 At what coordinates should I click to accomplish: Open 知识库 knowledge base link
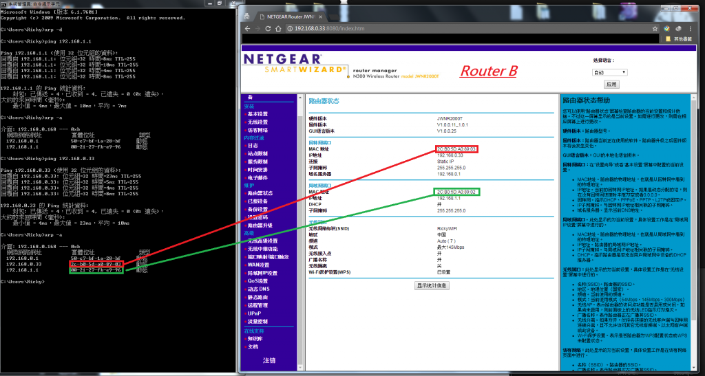[x=253, y=338]
